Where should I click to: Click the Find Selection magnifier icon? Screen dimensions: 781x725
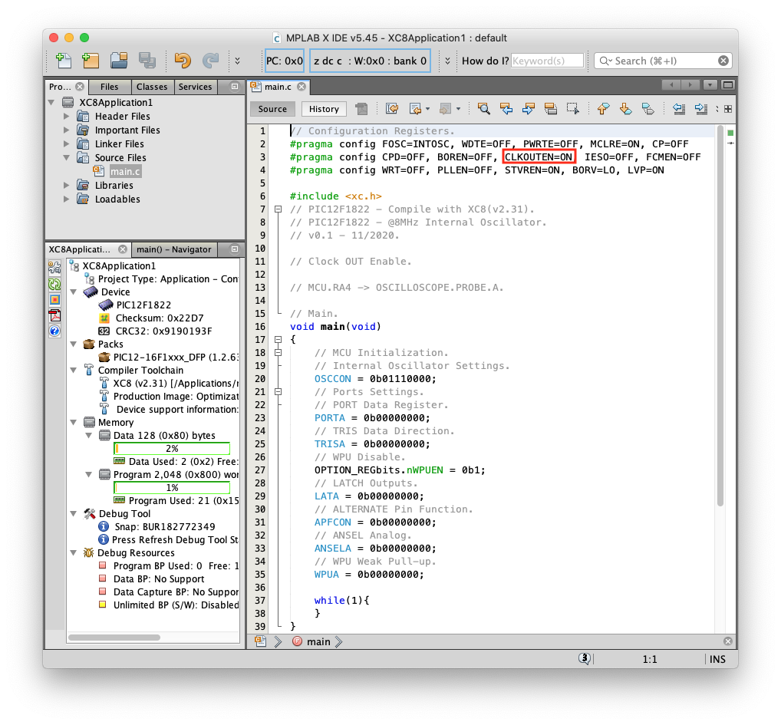483,108
